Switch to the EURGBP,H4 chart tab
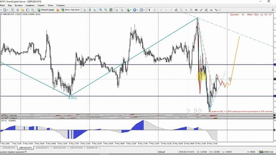Image resolution: width=276 pixels, height=155 pixels. [92, 148]
